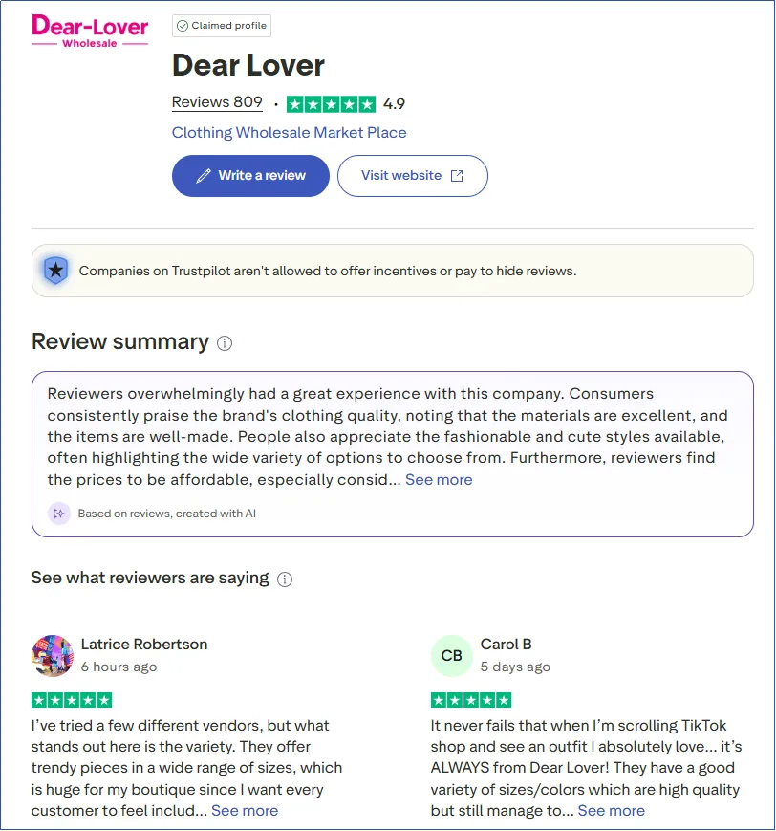Click Latrice Robertson's five-star rating bar
Viewport: 776px width, 831px height.
pyautogui.click(x=73, y=700)
